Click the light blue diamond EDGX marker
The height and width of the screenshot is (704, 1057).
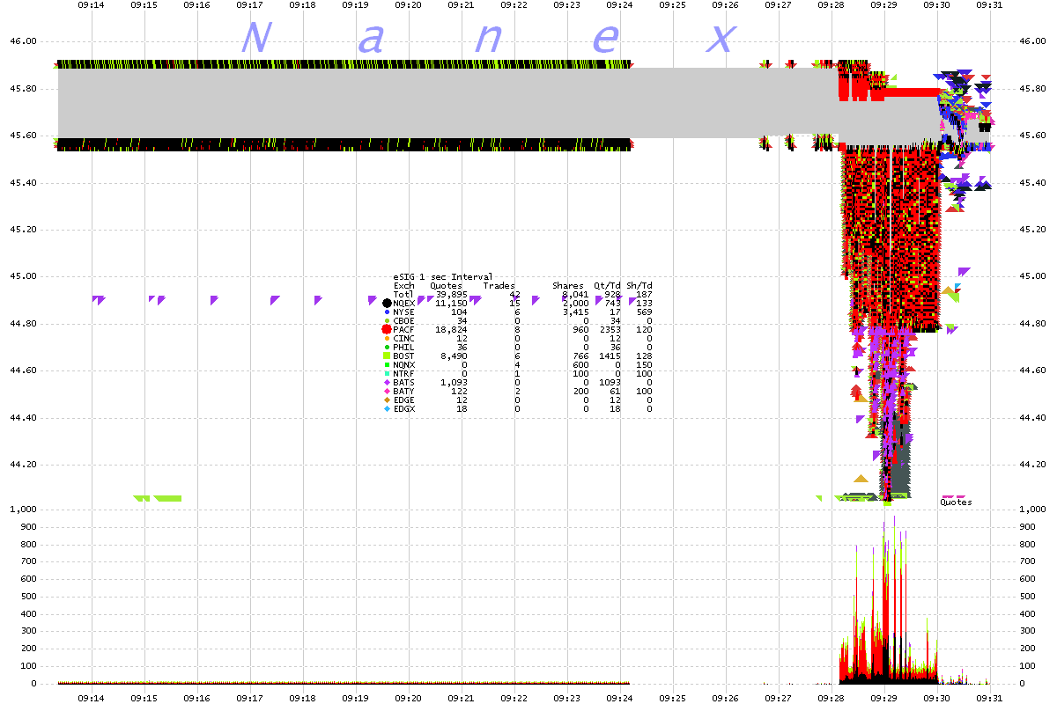(387, 408)
